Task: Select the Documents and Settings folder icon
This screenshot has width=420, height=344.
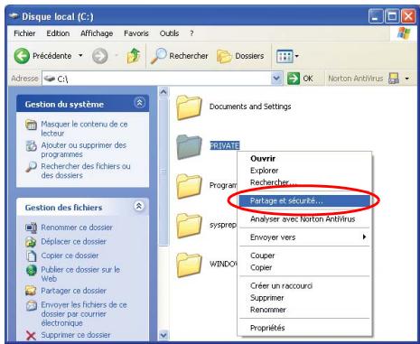Action: pyautogui.click(x=189, y=107)
